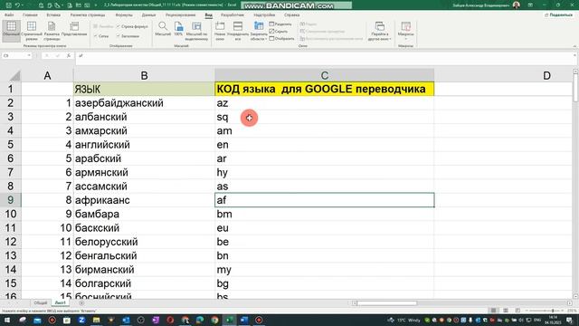Select column B header

pyautogui.click(x=144, y=76)
